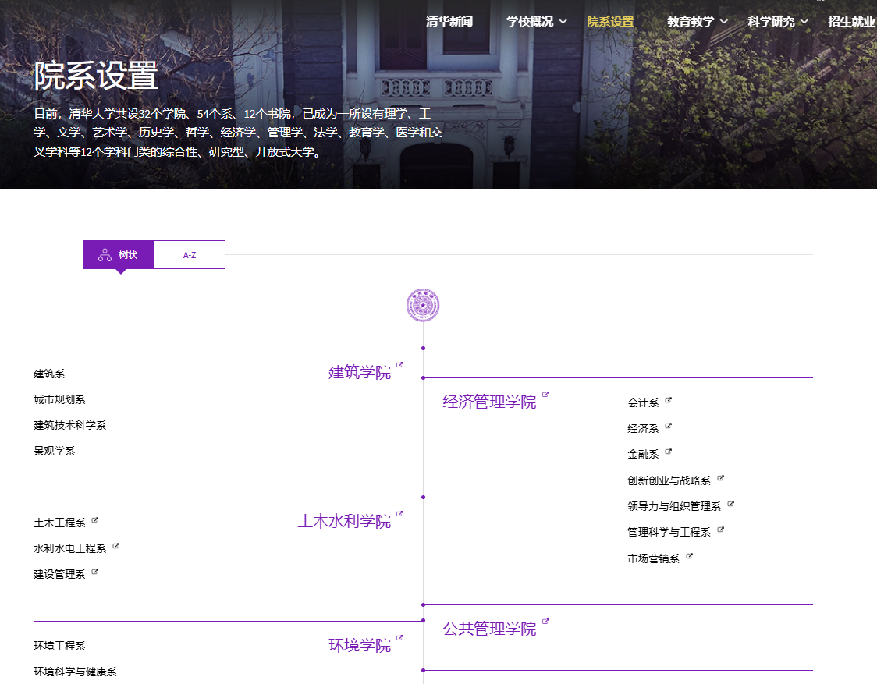
Task: Click external link icon next to 经济系
Action: coord(669,426)
